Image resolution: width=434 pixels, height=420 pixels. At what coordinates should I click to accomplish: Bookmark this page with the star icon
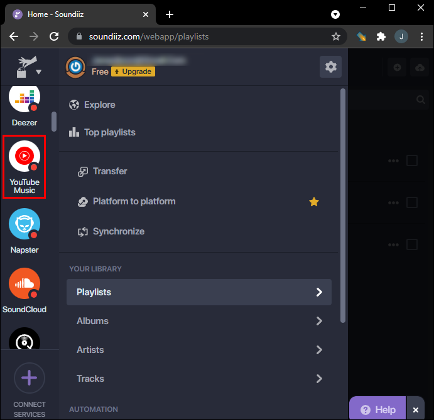(x=336, y=36)
